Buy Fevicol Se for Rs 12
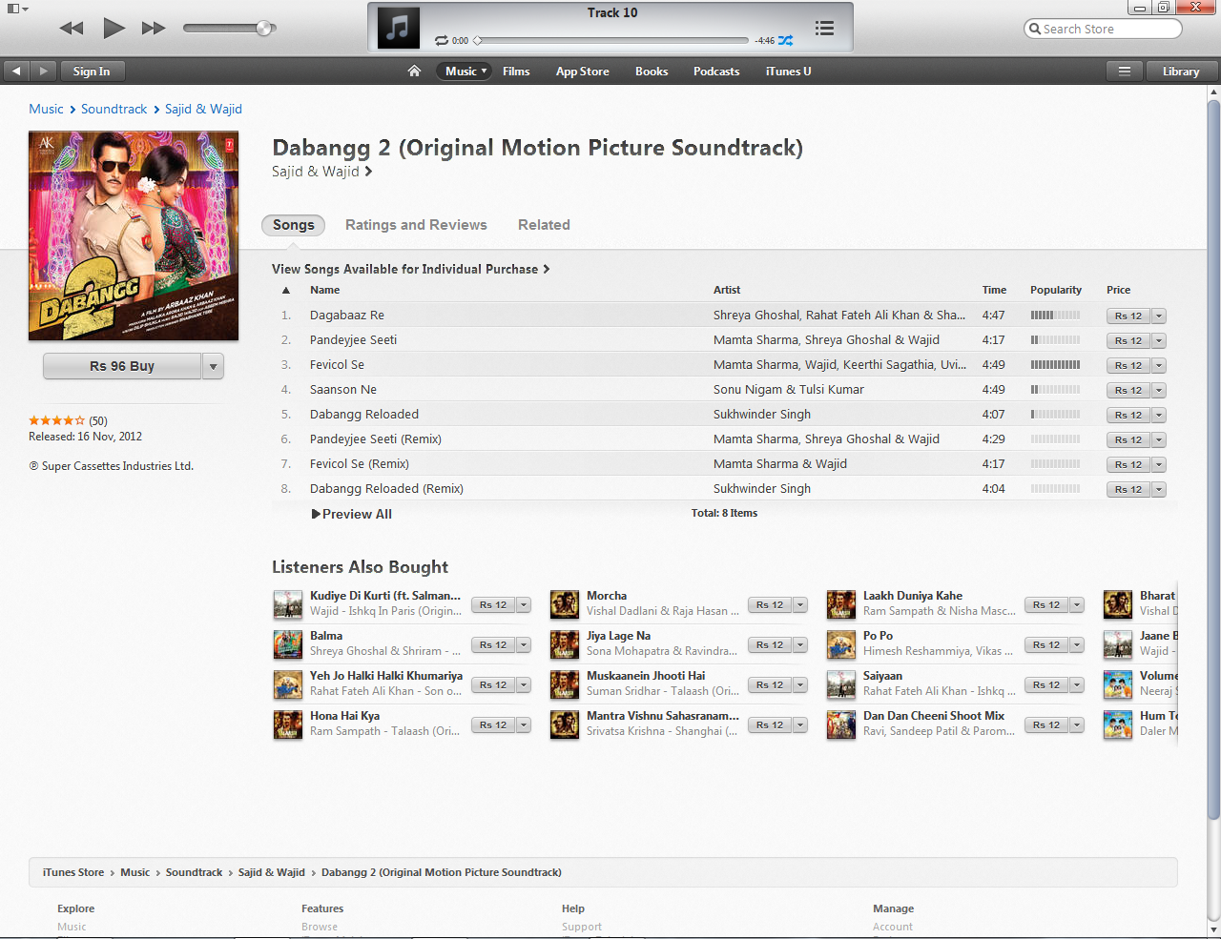The width and height of the screenshot is (1221, 939). 1128,365
